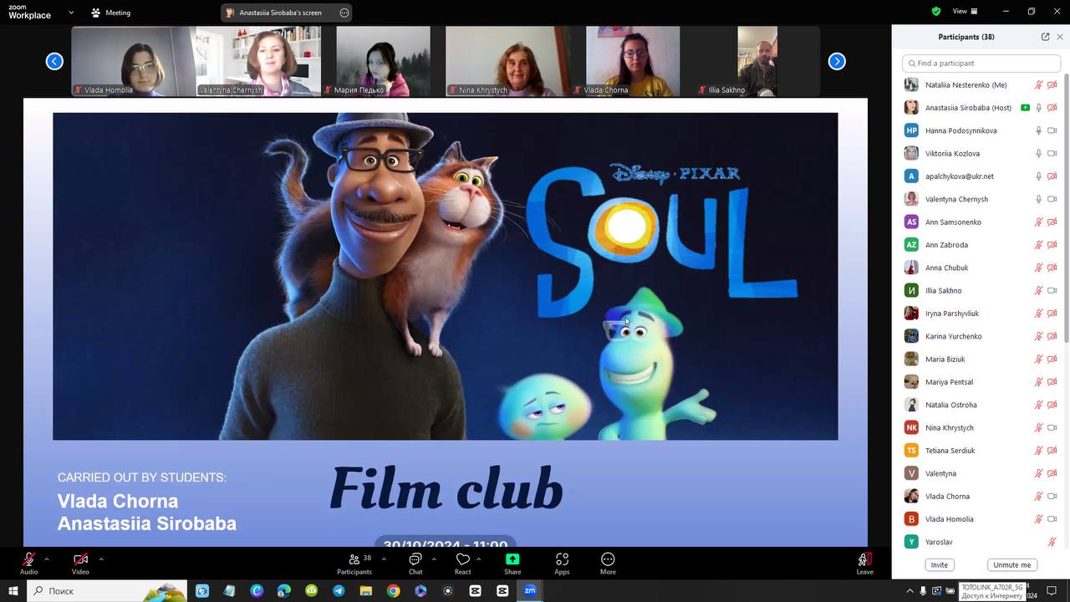
Task: Open the View menu
Action: tap(965, 12)
